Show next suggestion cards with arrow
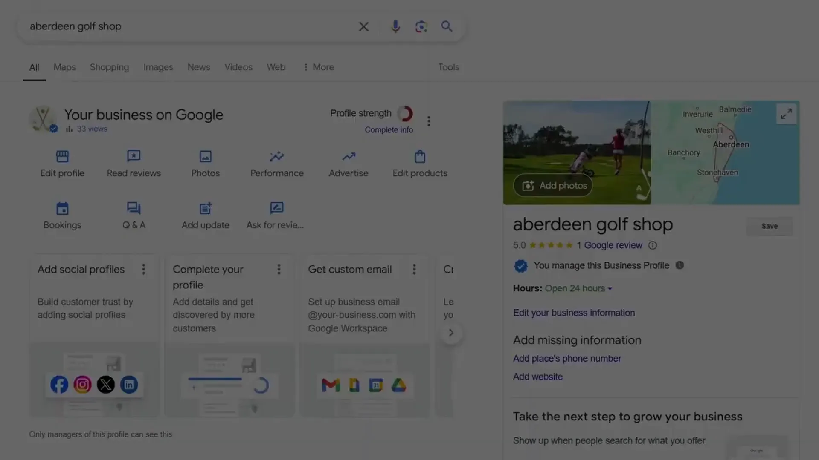This screenshot has height=460, width=819. click(451, 333)
